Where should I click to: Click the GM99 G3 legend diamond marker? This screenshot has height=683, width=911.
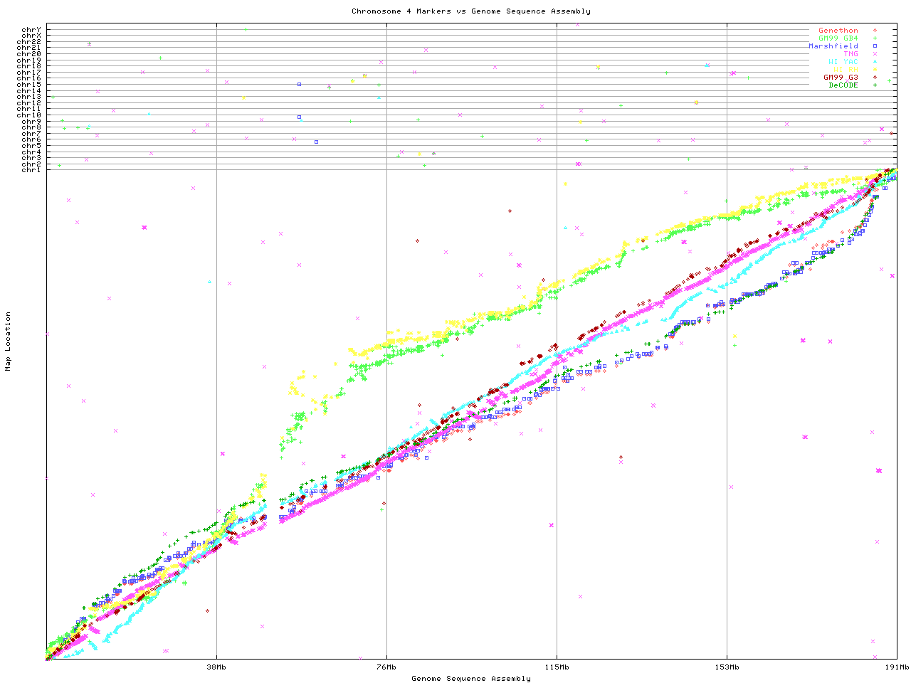tap(875, 78)
